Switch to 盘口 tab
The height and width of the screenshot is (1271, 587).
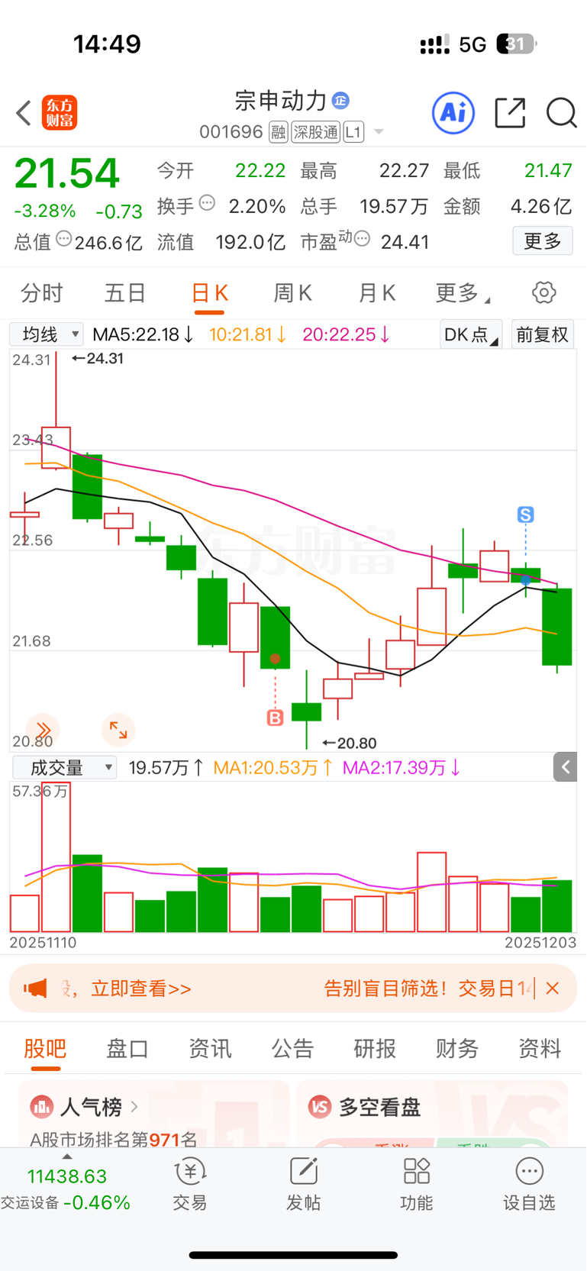point(127,1049)
